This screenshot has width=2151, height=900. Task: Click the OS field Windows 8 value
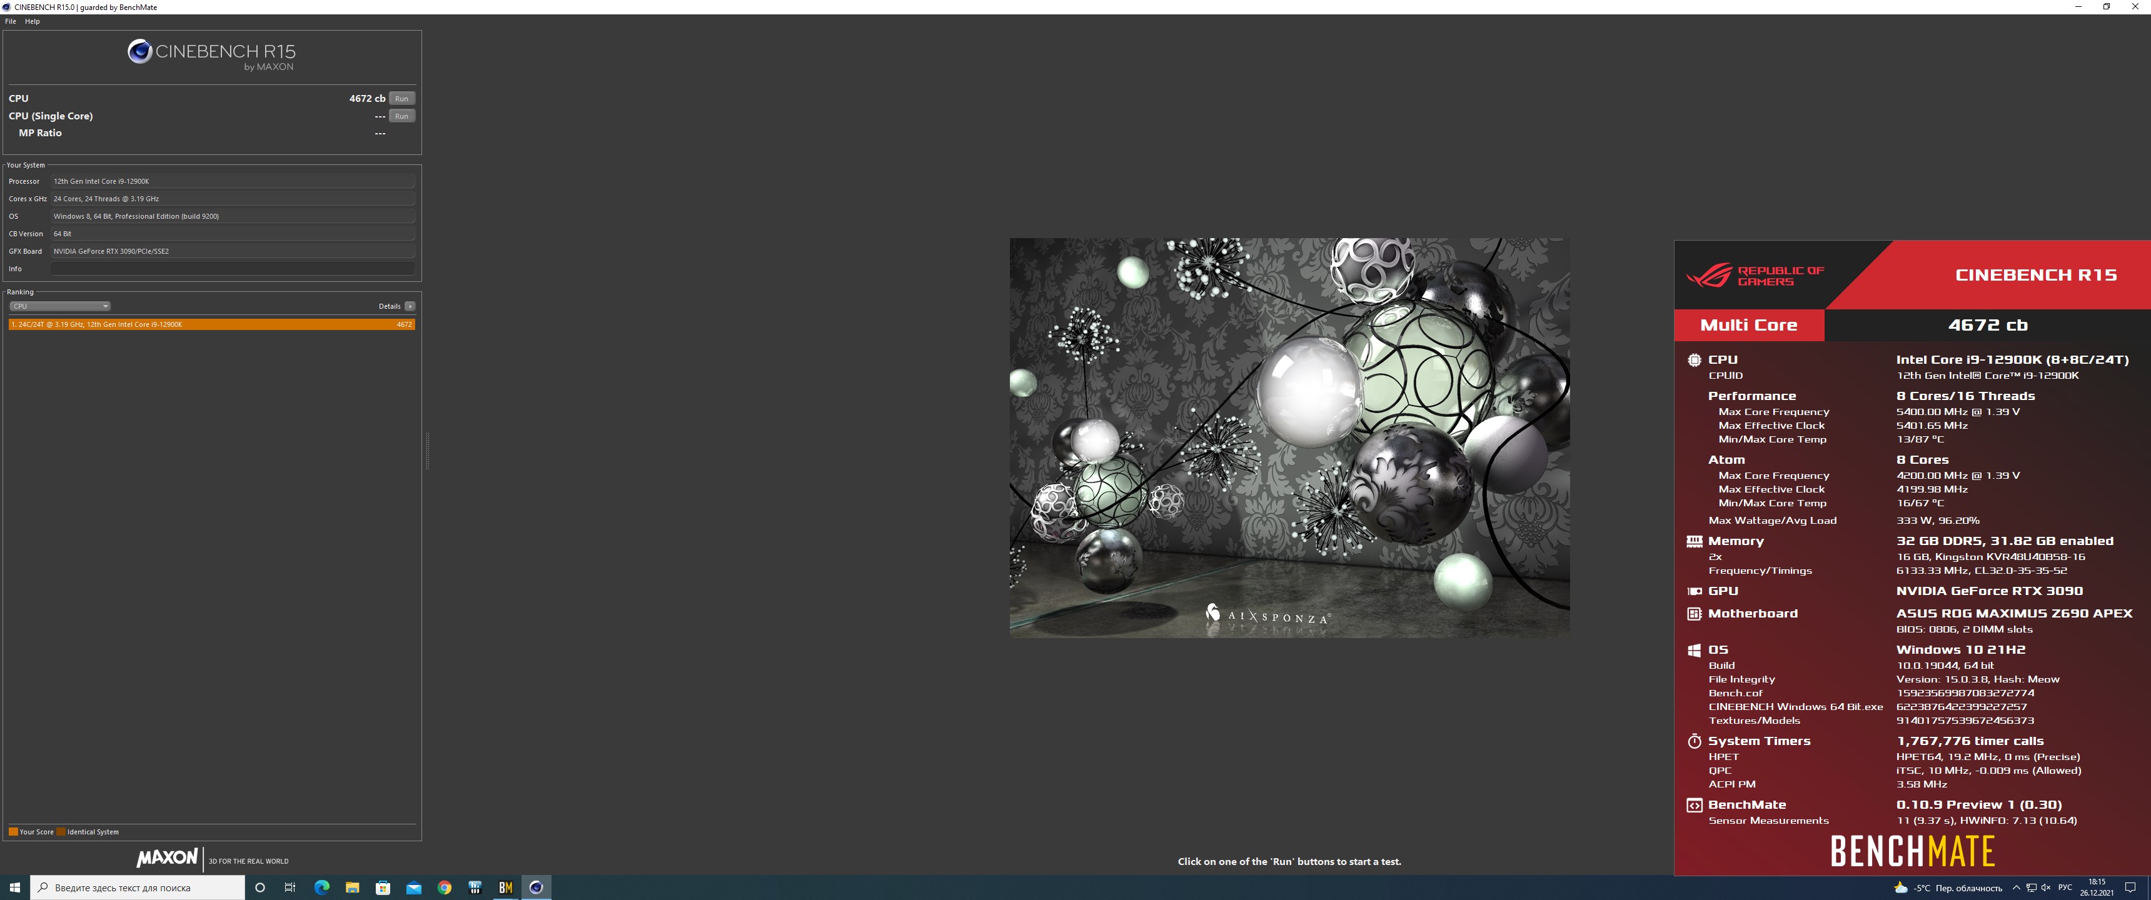(232, 216)
